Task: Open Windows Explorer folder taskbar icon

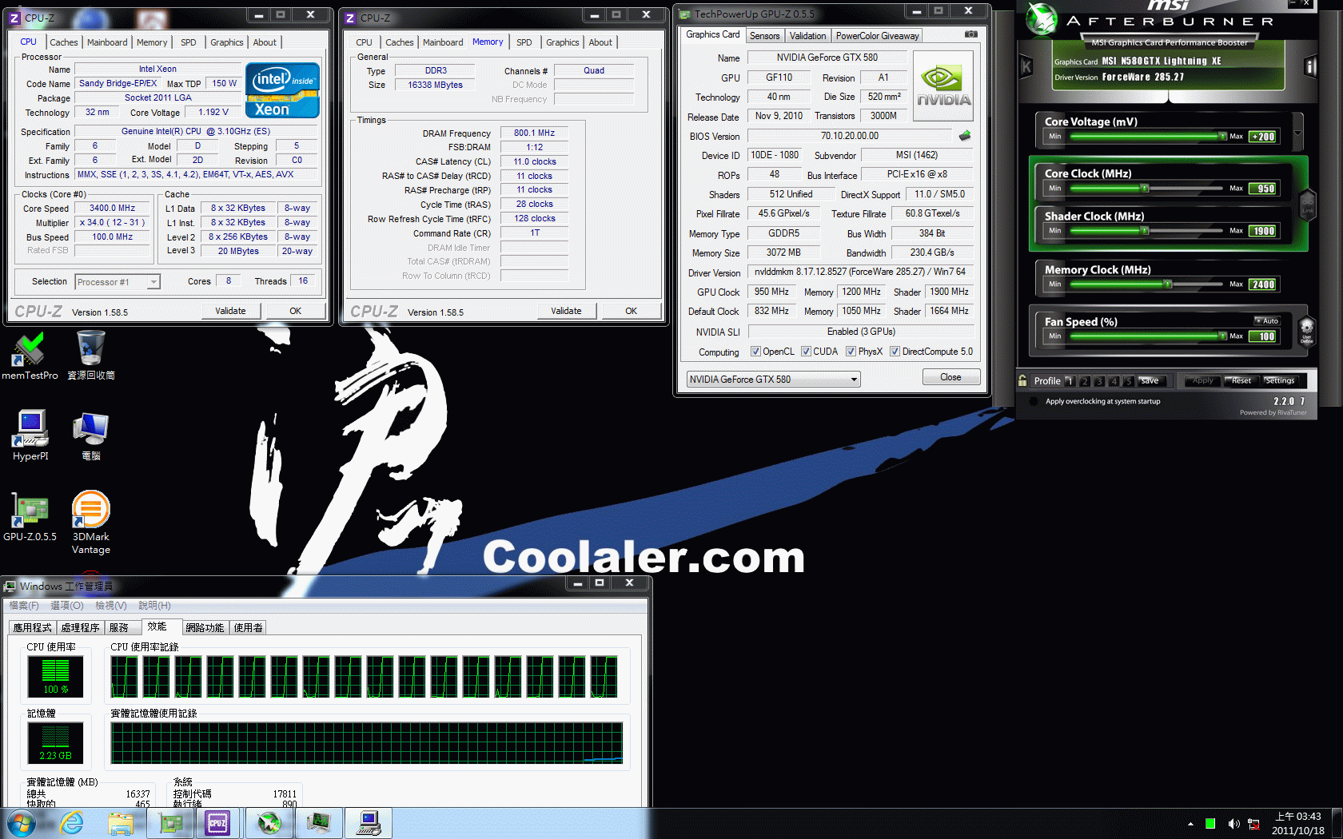Action: point(121,823)
